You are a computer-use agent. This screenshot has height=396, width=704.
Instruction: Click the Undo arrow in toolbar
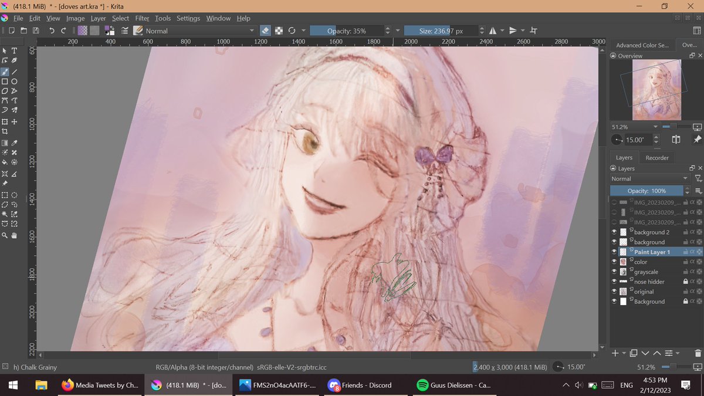[52, 31]
